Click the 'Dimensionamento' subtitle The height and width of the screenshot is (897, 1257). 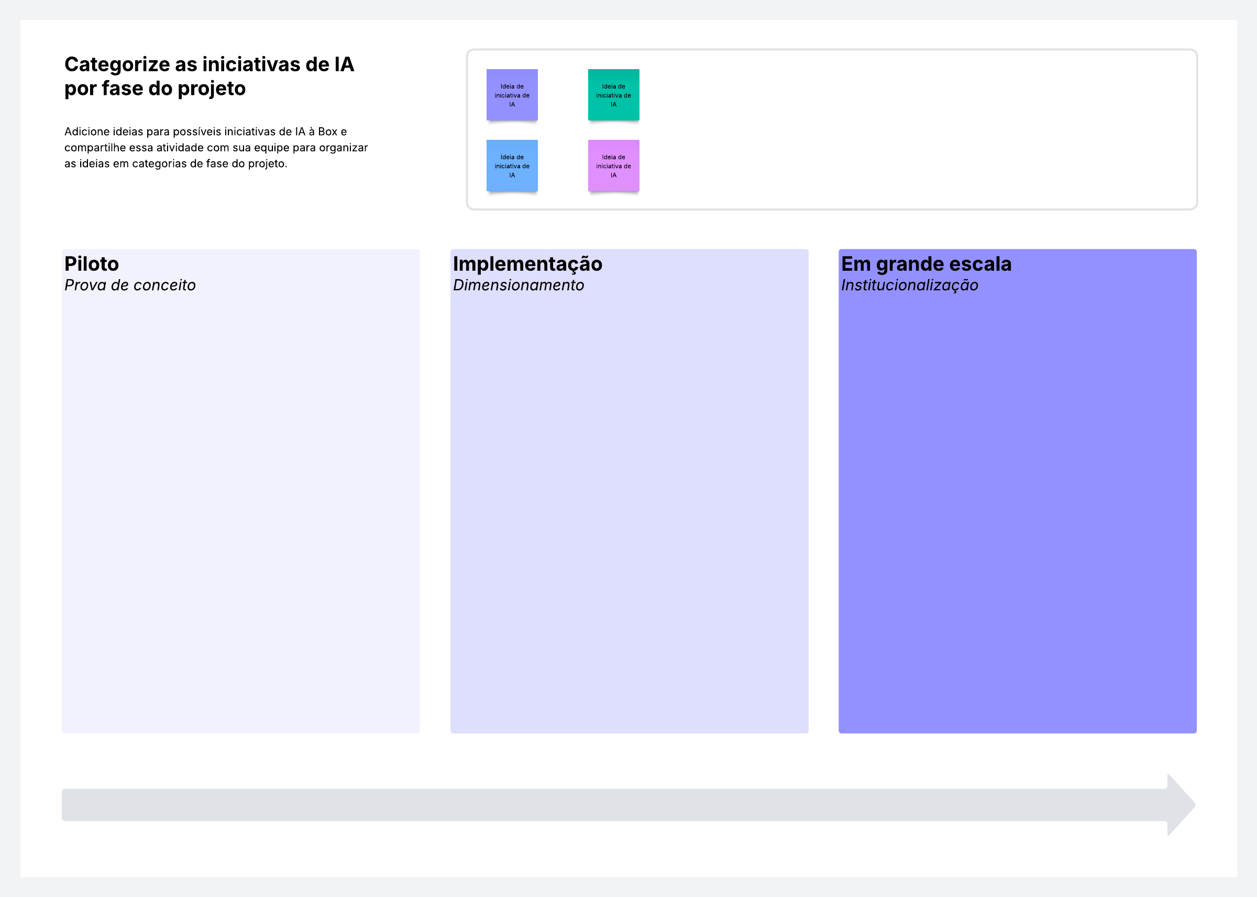point(518,285)
